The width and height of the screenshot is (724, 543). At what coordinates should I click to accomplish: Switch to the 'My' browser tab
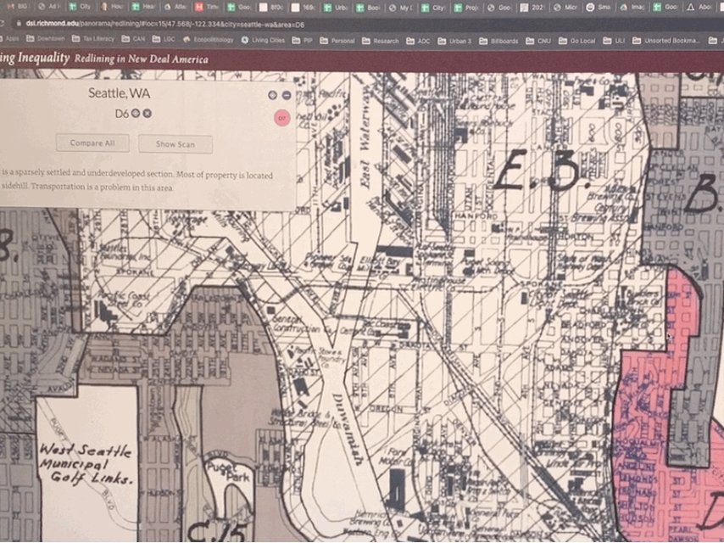(x=399, y=8)
